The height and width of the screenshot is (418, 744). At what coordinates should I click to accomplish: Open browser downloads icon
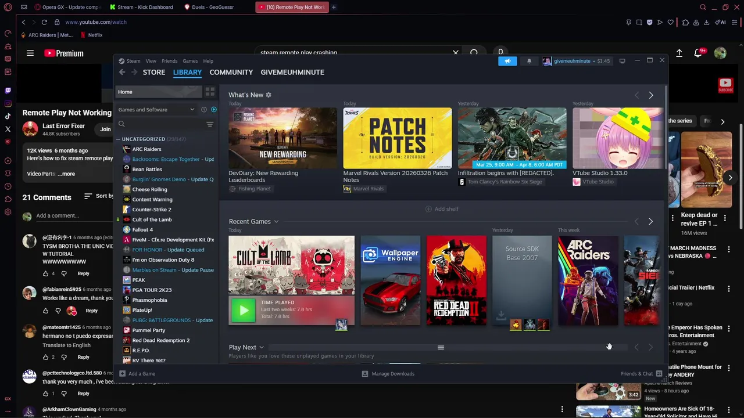point(706,23)
